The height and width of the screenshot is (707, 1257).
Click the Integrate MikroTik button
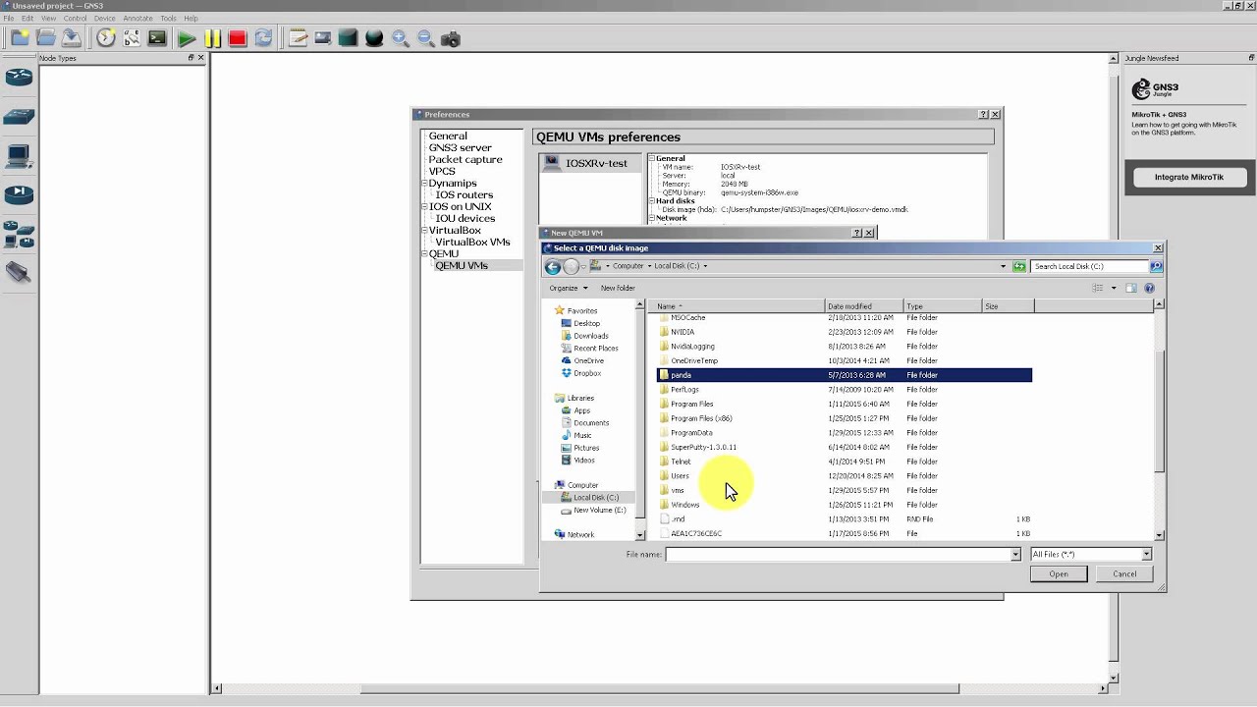click(x=1189, y=178)
